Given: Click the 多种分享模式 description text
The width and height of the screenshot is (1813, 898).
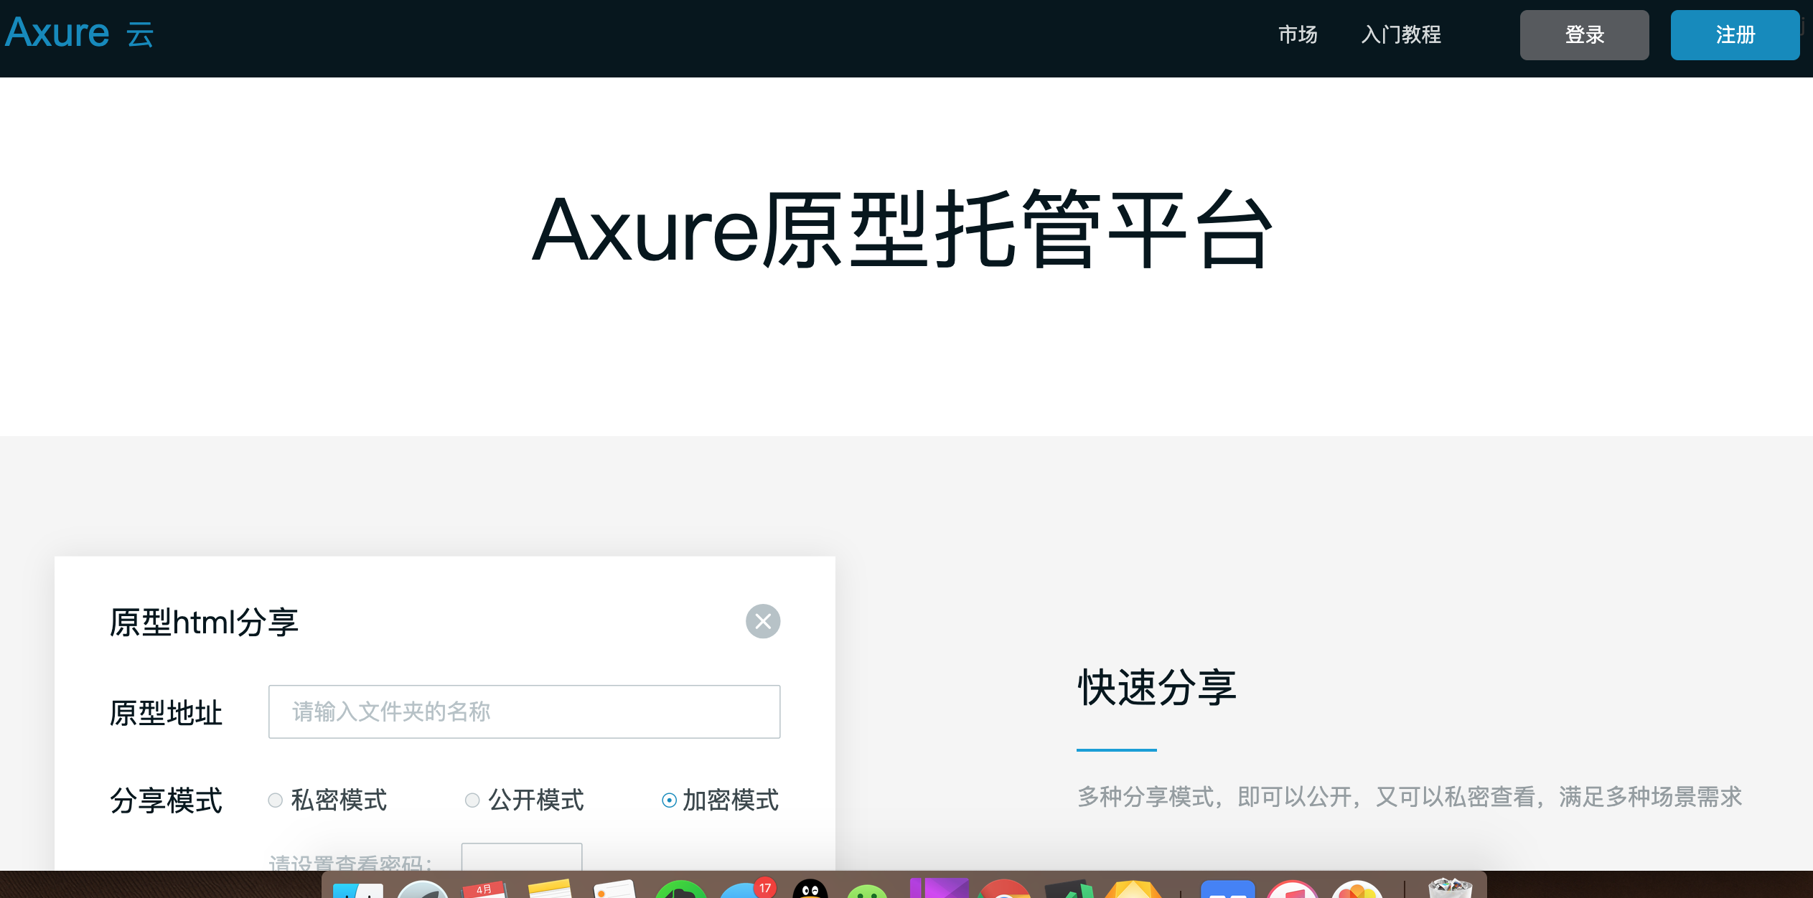Looking at the screenshot, I should (x=1410, y=797).
